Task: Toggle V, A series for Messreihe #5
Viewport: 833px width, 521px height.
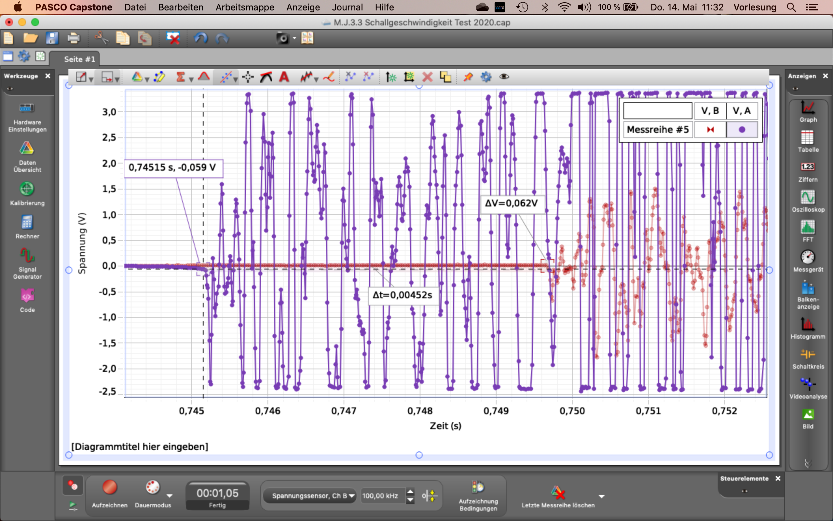Action: tap(742, 130)
